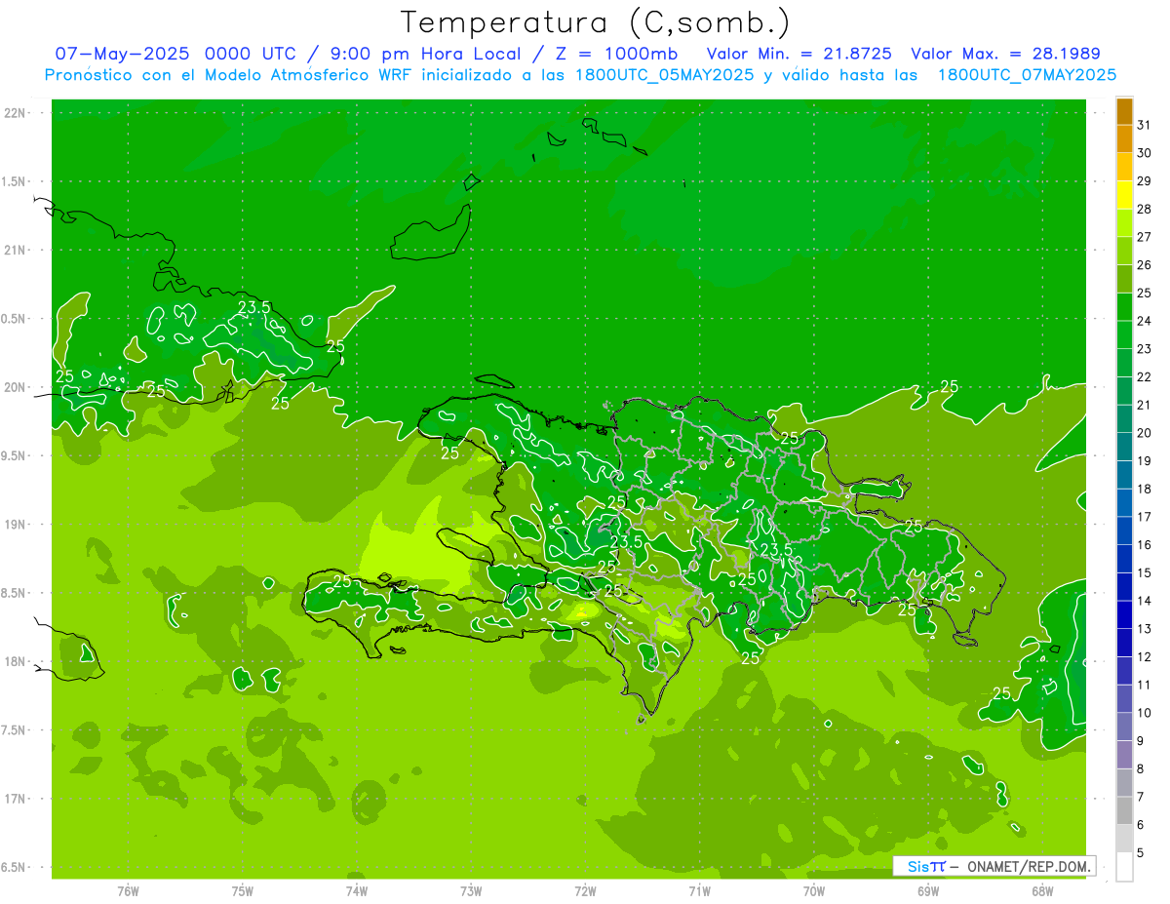This screenshot has height=904, width=1170.
Task: Click the "23.5" contour label over eastern Cuba
Action: 253,307
